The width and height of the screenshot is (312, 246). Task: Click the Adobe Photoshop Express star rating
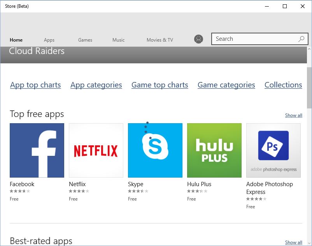[x=256, y=199]
